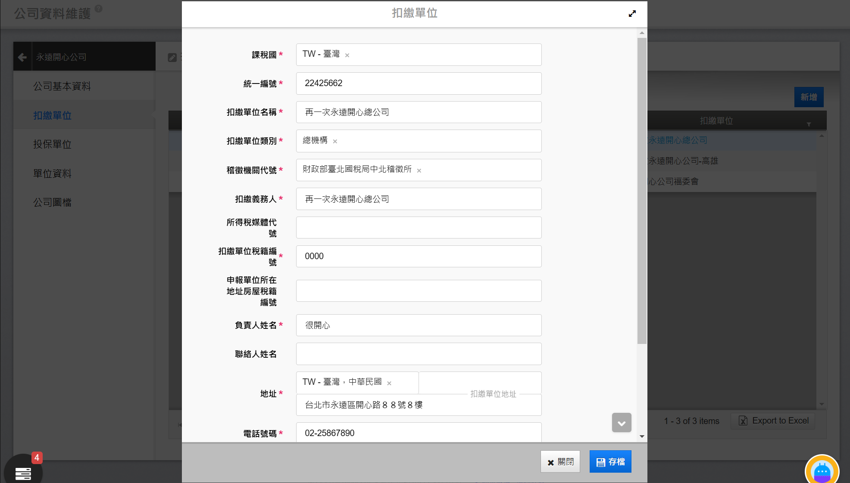Open the chatbot assistant icon
This screenshot has height=483, width=850.
[822, 471]
